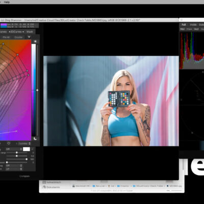Click Benutzer in Finder path bar

click(x=98, y=186)
